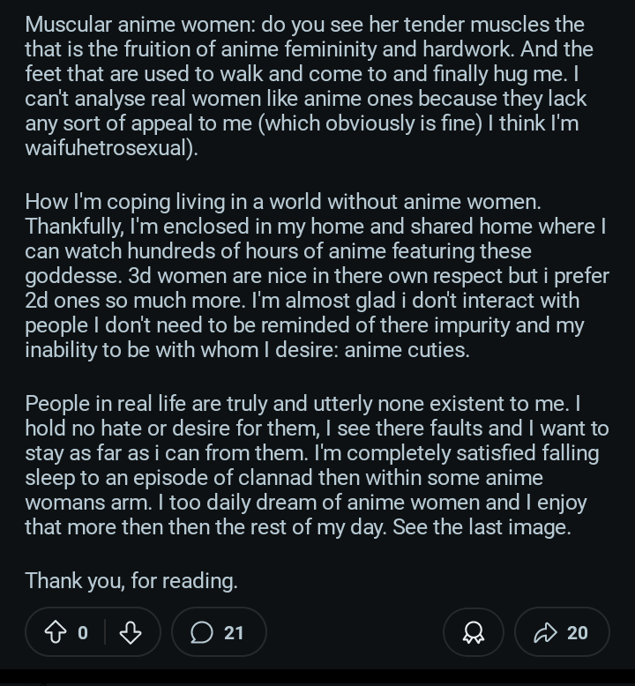Upvote this post
Viewport: 635px width, 686px height.
[56, 632]
